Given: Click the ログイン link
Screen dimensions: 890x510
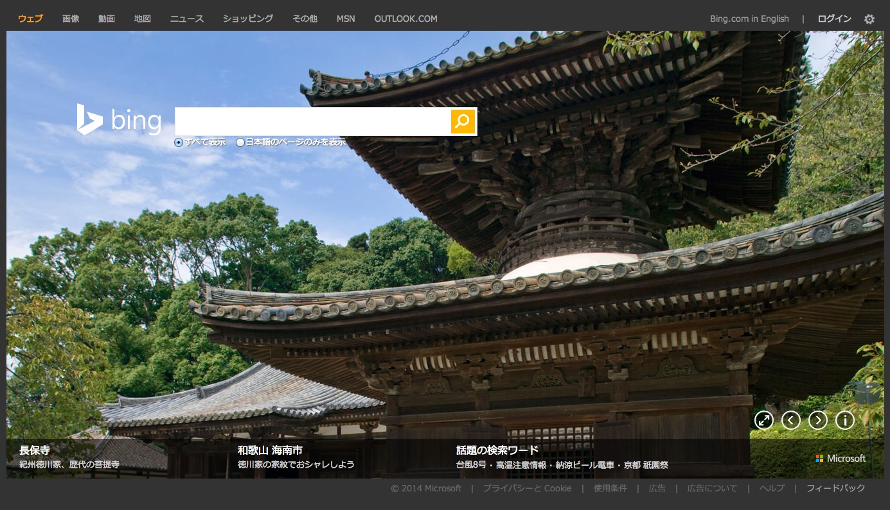Looking at the screenshot, I should (834, 19).
